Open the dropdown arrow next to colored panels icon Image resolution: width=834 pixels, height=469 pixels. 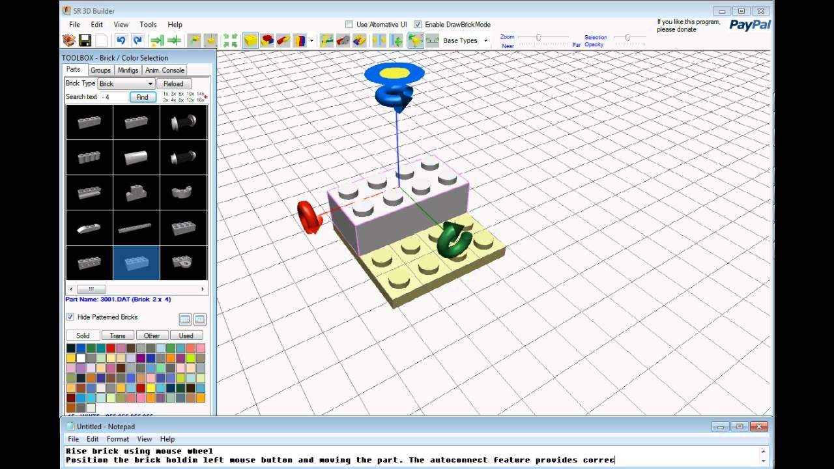coord(311,40)
